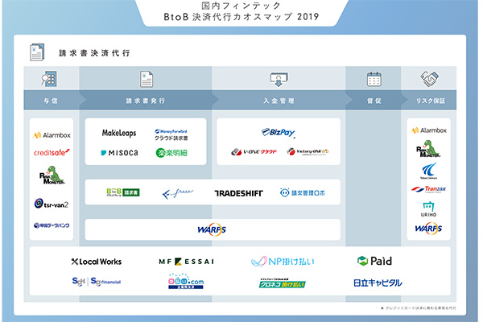Click the deposit tray icon above 入金管理
Viewport: 483px width, 322px height.
coord(279,80)
